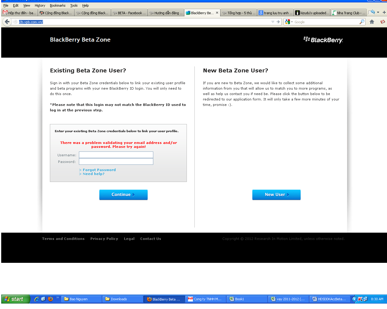This screenshot has height=309, width=387.
Task: Switch to vay 2011-2012 taskbar window
Action: click(x=288, y=299)
